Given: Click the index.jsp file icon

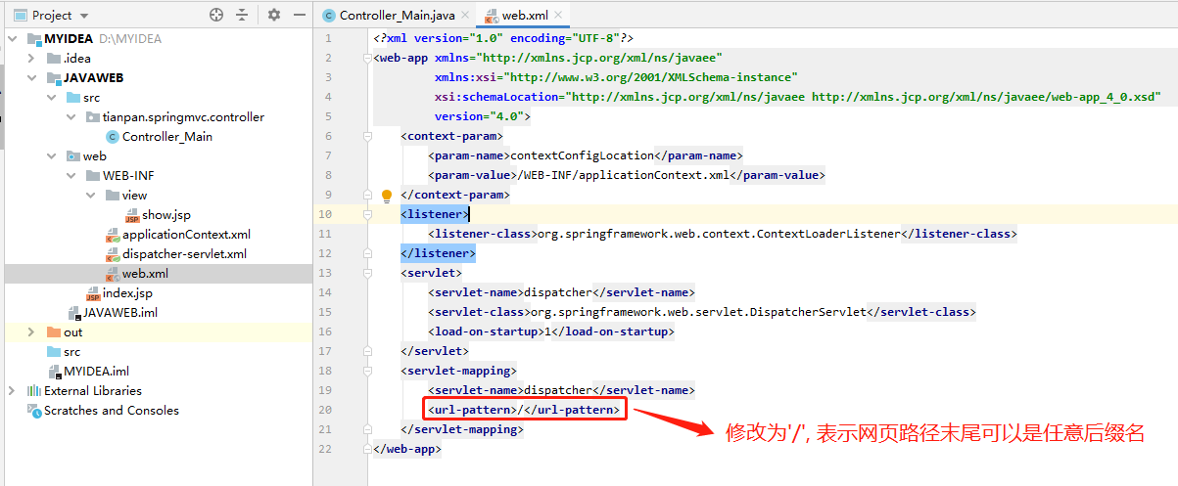Looking at the screenshot, I should tap(93, 292).
